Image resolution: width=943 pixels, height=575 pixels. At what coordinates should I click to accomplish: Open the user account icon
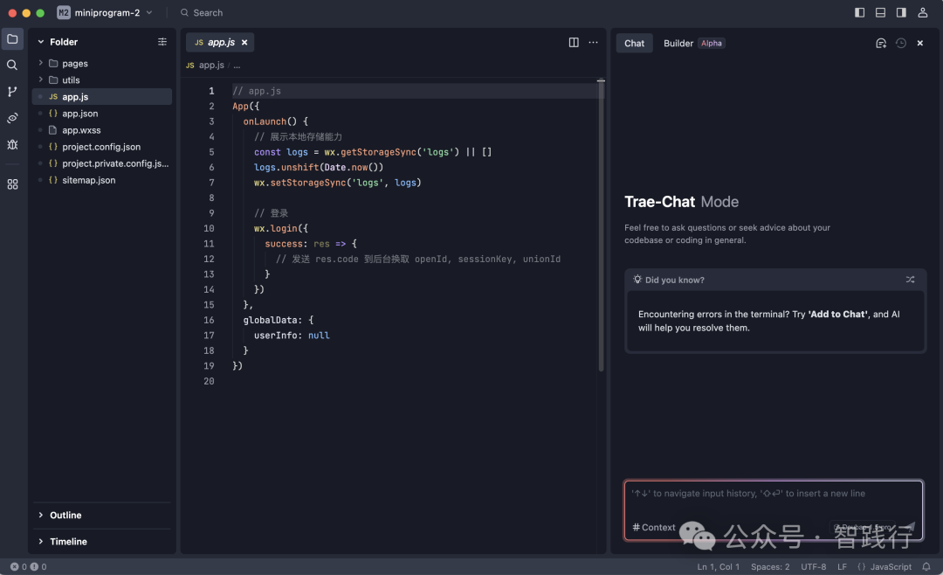(923, 12)
